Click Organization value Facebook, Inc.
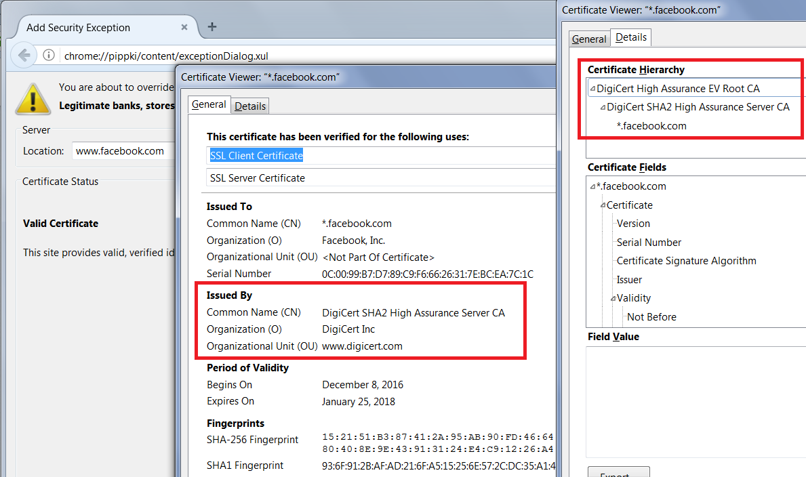 354,241
